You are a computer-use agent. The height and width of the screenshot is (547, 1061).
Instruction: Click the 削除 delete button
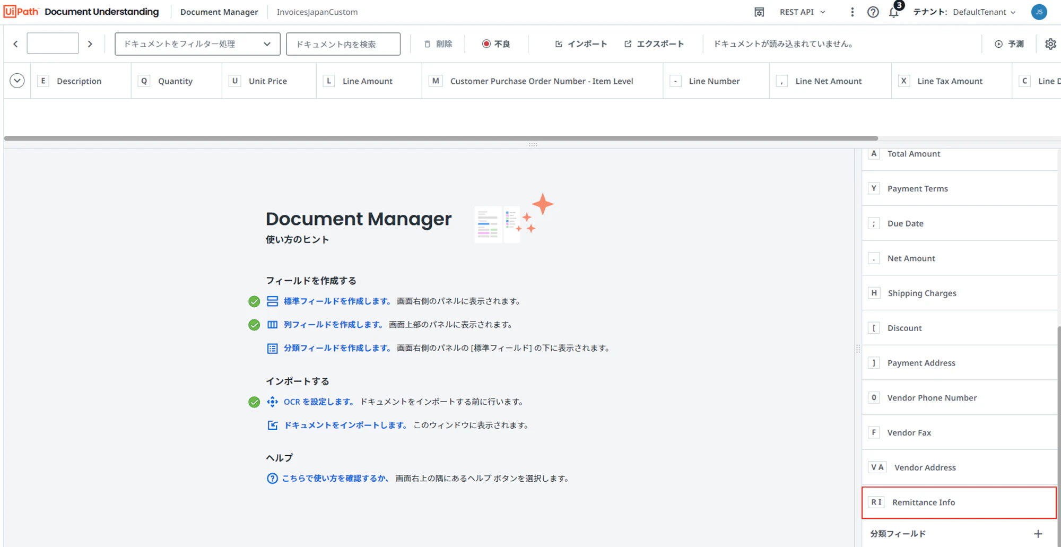438,44
